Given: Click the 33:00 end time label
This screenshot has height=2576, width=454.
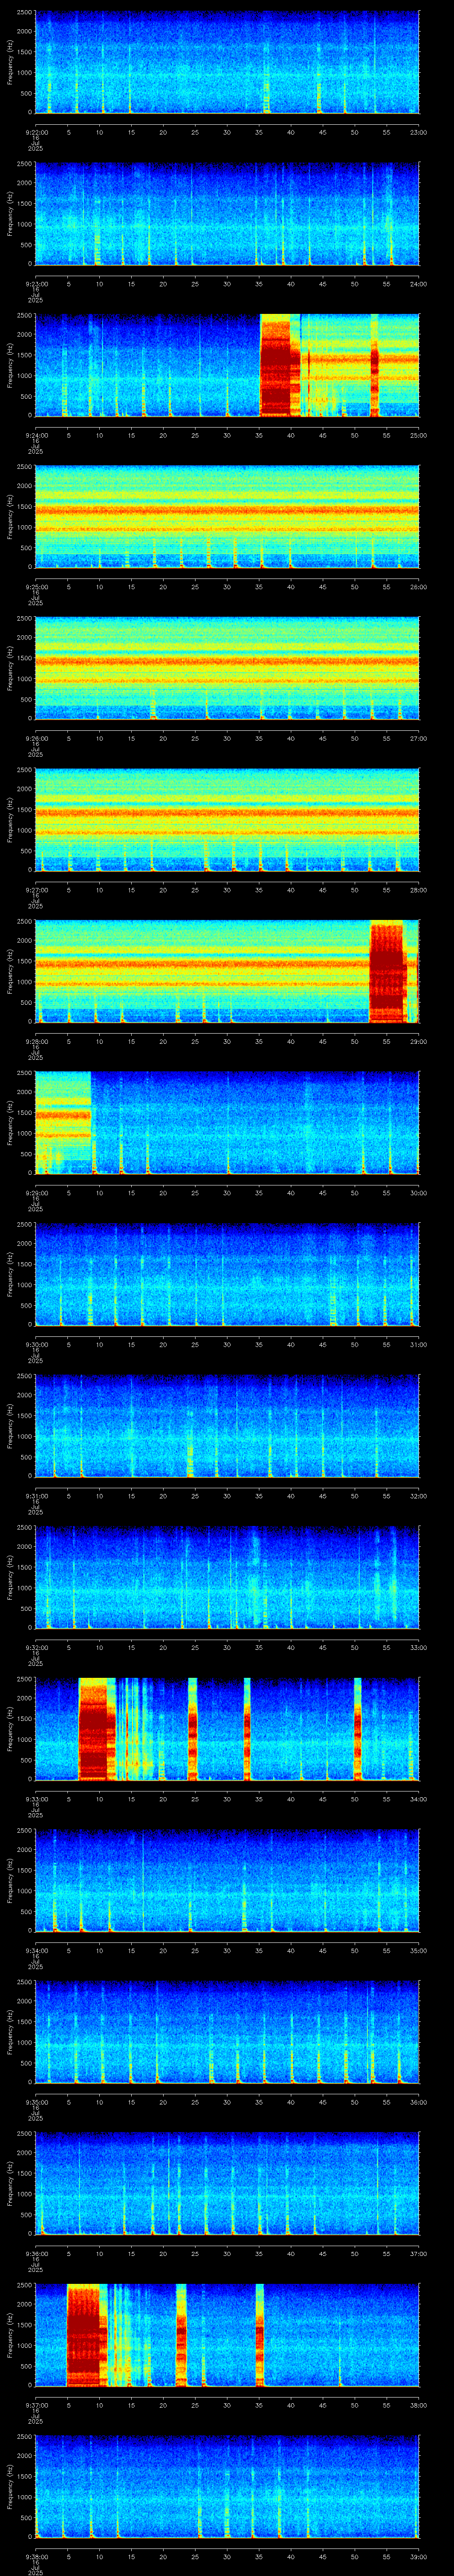Looking at the screenshot, I should click(x=418, y=1647).
